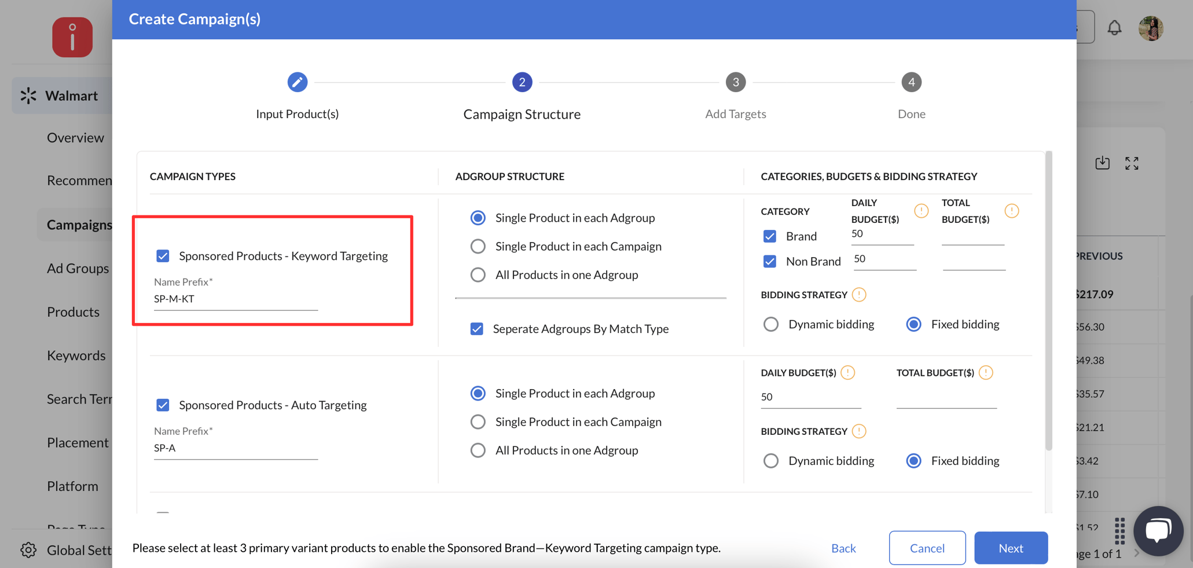Click the Back link
Screen dimensions: 1193x568
843,548
